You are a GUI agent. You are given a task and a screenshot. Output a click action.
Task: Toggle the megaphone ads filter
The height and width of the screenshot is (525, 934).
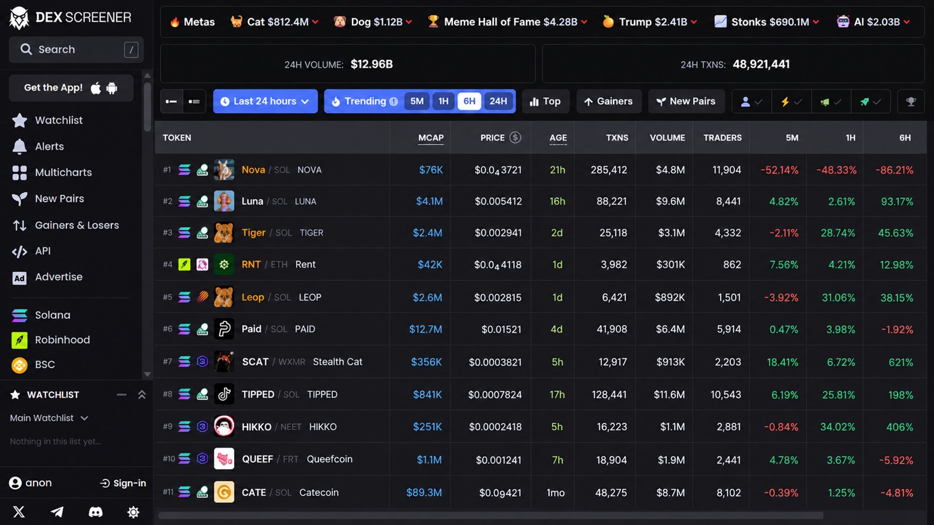pos(831,101)
